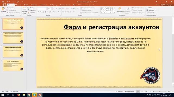Click Copy (Копировать) in the clipboard group
Image resolution: width=174 pixels, height=97 pixels.
(11, 10)
